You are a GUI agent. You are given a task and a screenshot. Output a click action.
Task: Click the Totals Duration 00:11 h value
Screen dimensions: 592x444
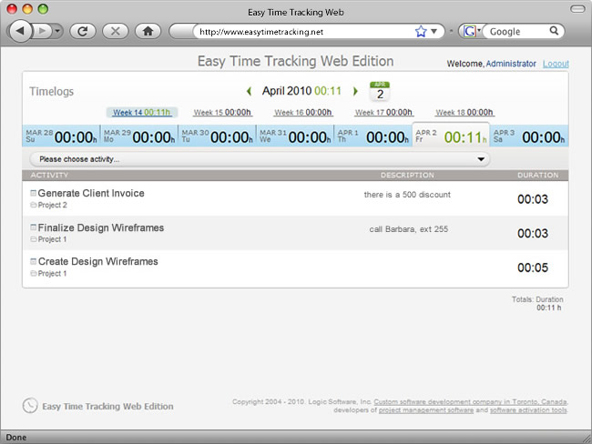pyautogui.click(x=549, y=308)
